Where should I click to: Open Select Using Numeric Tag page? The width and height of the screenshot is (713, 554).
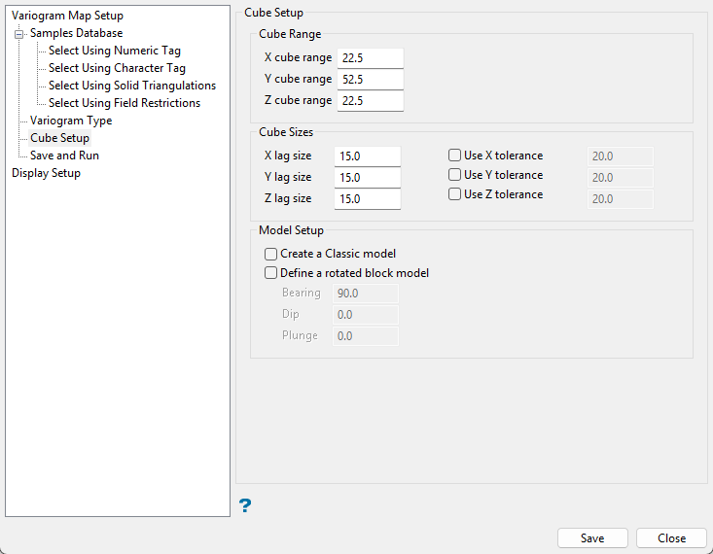tap(114, 51)
